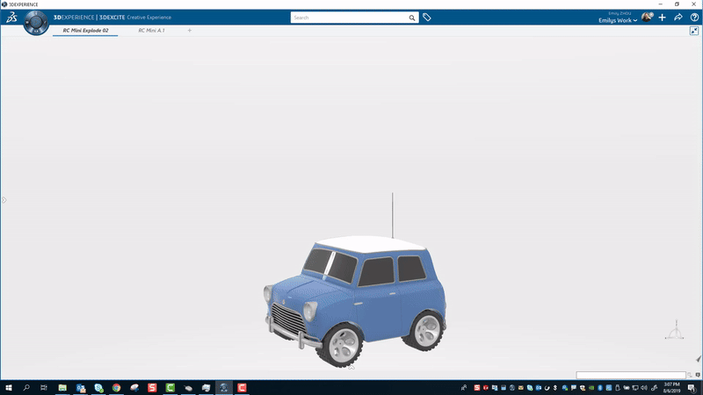Viewport: 703px width, 395px height.
Task: Click the Share arrow icon
Action: [678, 18]
